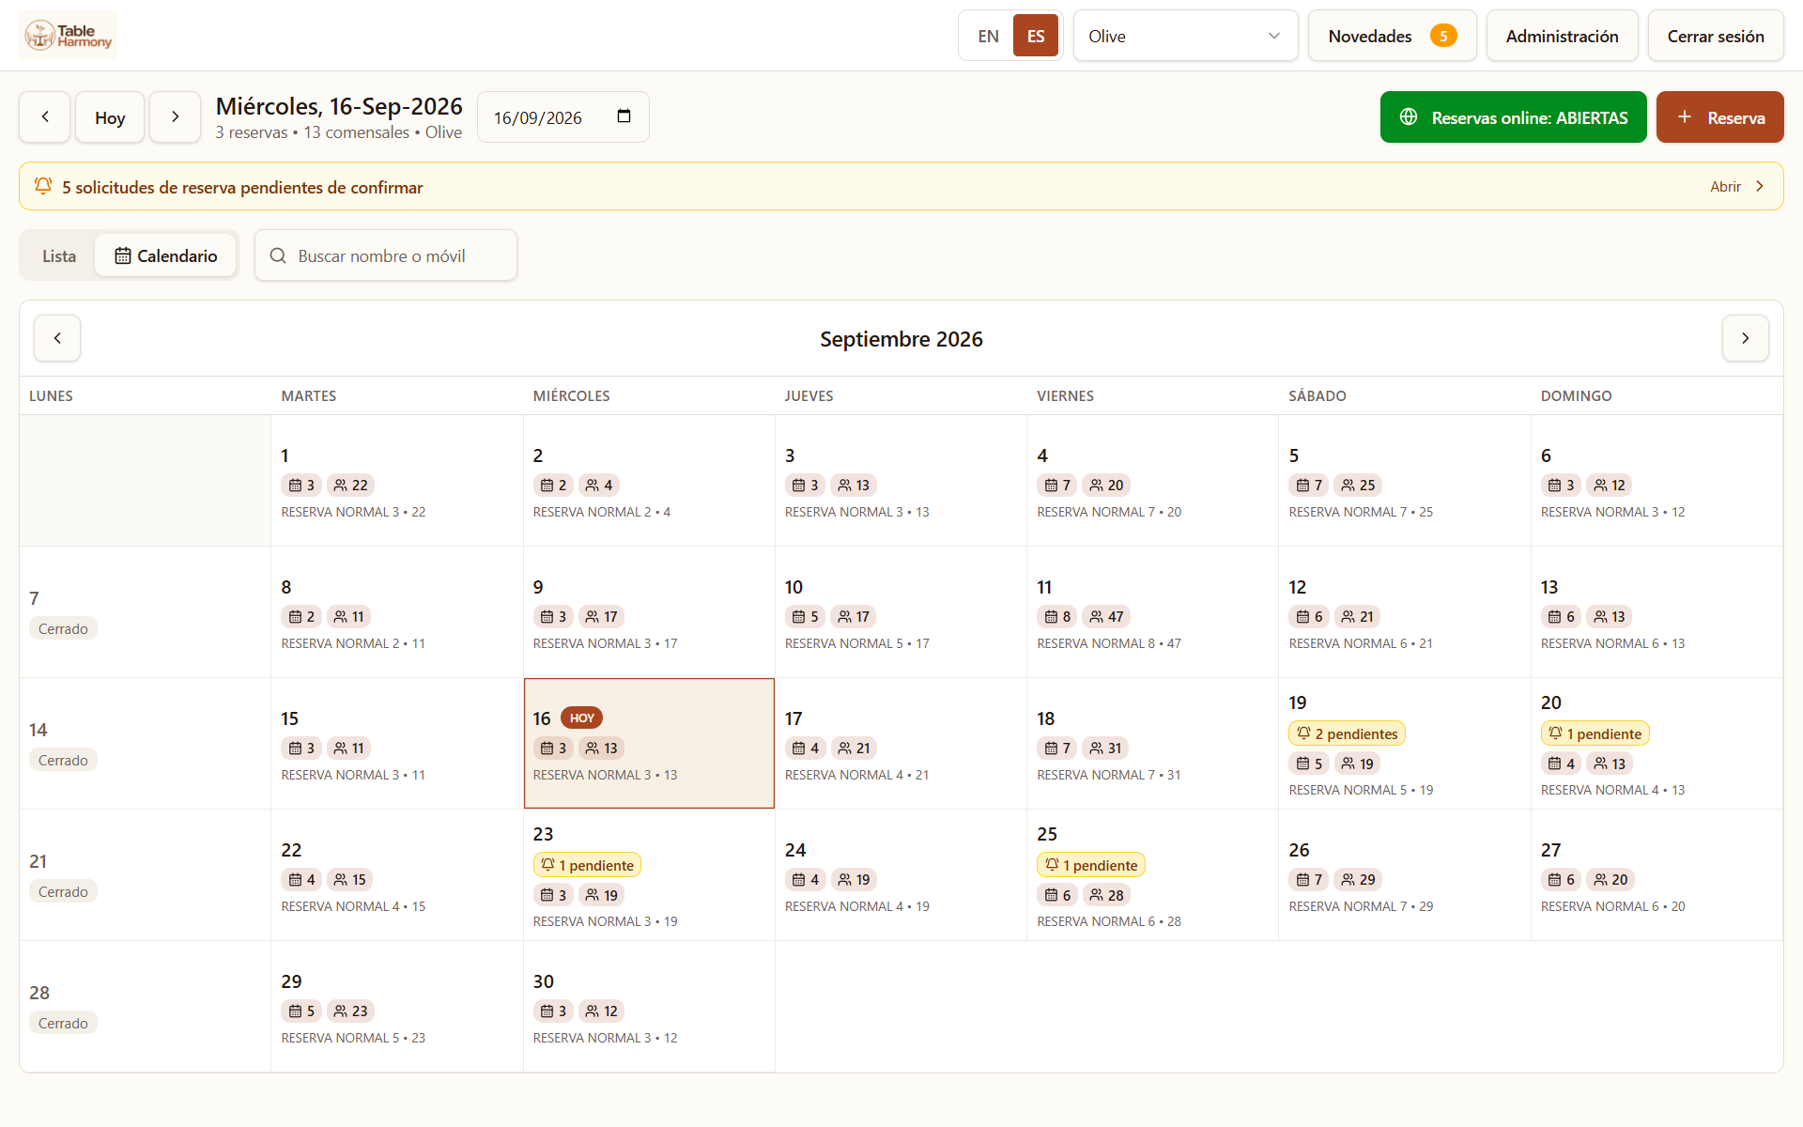Select day 30 in calendar
The width and height of the screenshot is (1803, 1127).
pyautogui.click(x=649, y=1006)
